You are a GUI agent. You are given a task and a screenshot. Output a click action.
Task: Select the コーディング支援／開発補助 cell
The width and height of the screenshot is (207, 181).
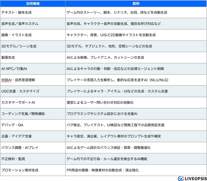23,114
